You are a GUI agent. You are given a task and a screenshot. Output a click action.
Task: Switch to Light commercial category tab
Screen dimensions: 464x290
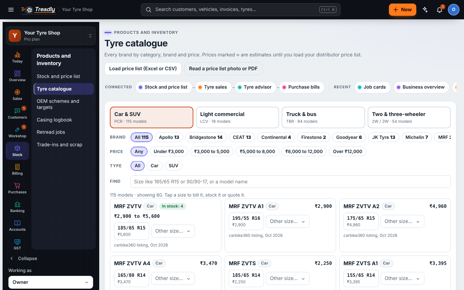pyautogui.click(x=237, y=118)
